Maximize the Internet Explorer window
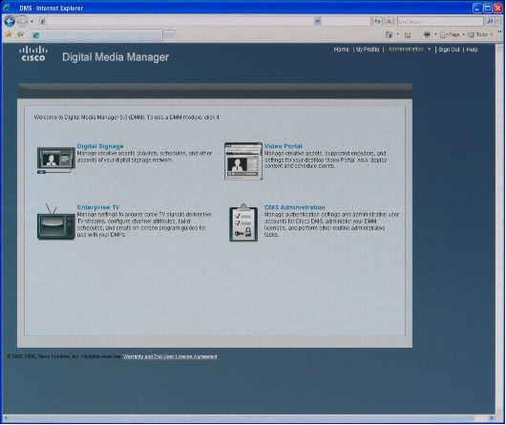The width and height of the screenshot is (506, 425). coord(488,8)
